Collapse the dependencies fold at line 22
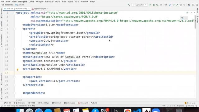This screenshot has height=112, width=199. [15, 93]
